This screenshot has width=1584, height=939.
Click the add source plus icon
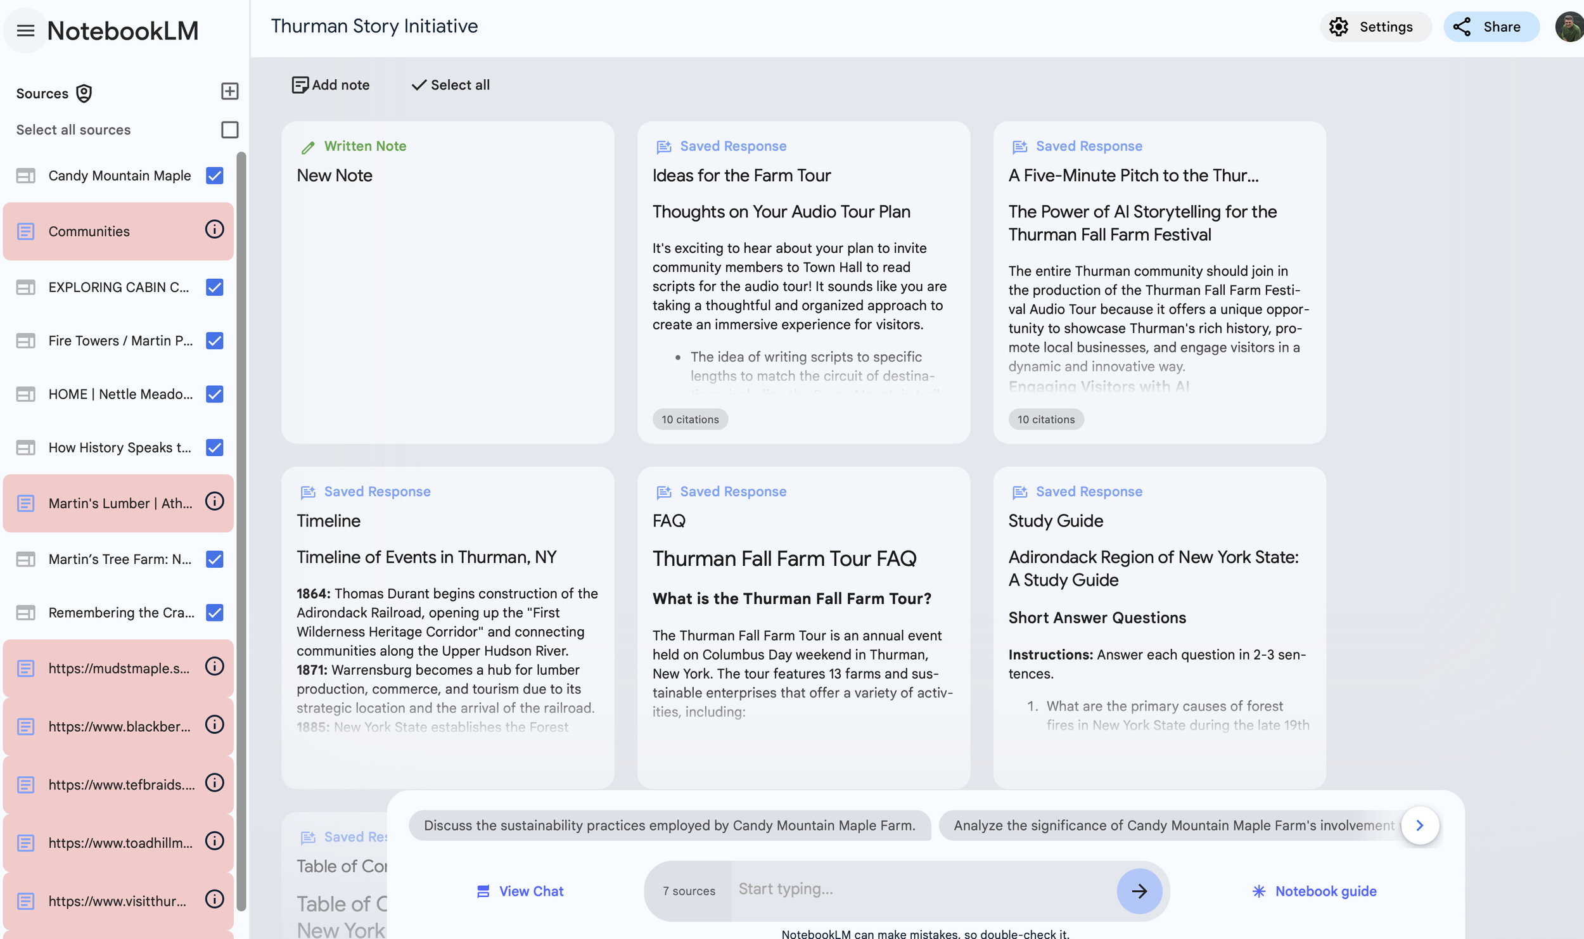tap(229, 91)
